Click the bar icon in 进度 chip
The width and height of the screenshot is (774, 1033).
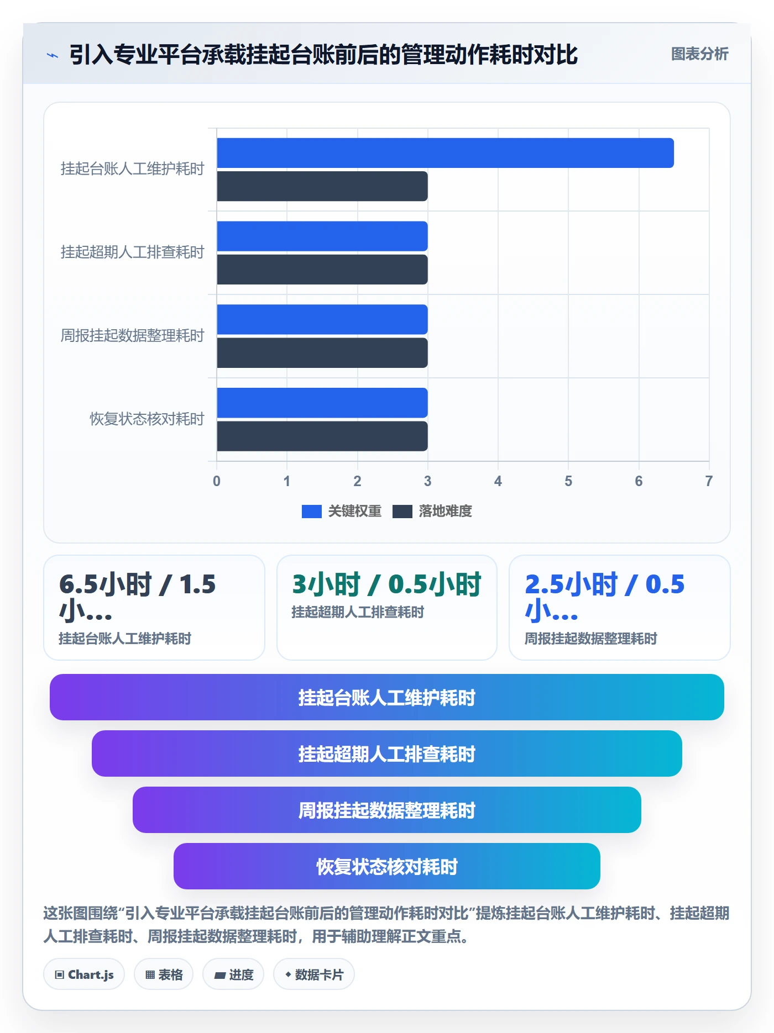point(219,976)
